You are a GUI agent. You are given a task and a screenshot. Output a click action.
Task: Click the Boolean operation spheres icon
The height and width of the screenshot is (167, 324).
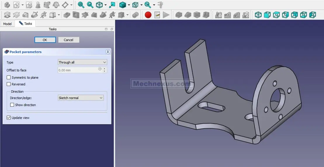tap(135, 15)
